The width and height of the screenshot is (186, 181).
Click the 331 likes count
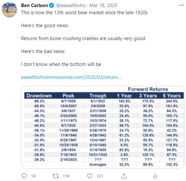click(100, 176)
